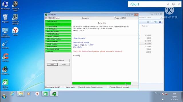183x102 pixels.
Task: Open CCleaner desktop icon
Action: pyautogui.click(x=5, y=58)
